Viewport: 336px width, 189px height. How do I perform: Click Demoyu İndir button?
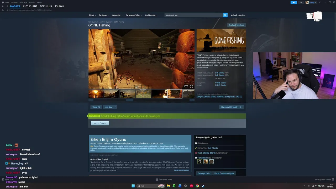[204, 173]
